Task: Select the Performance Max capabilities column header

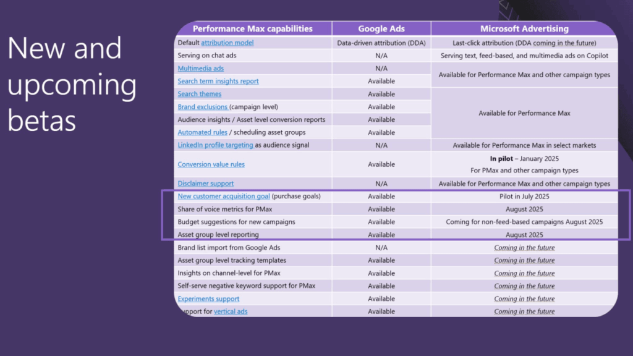Action: pos(253,28)
